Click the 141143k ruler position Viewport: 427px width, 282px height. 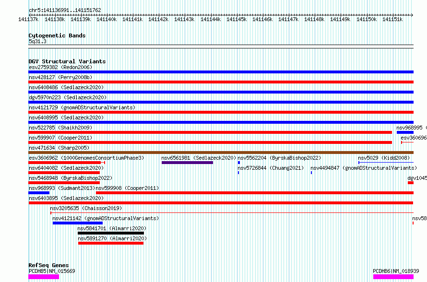[x=184, y=19]
